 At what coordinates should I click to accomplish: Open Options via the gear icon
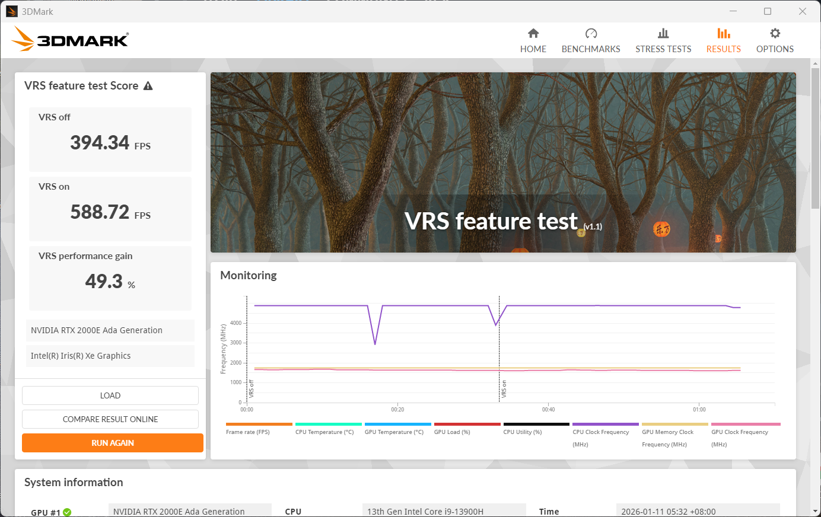point(775,33)
